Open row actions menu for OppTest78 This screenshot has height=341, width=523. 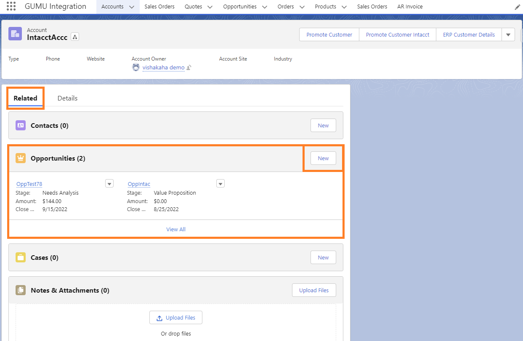(109, 183)
